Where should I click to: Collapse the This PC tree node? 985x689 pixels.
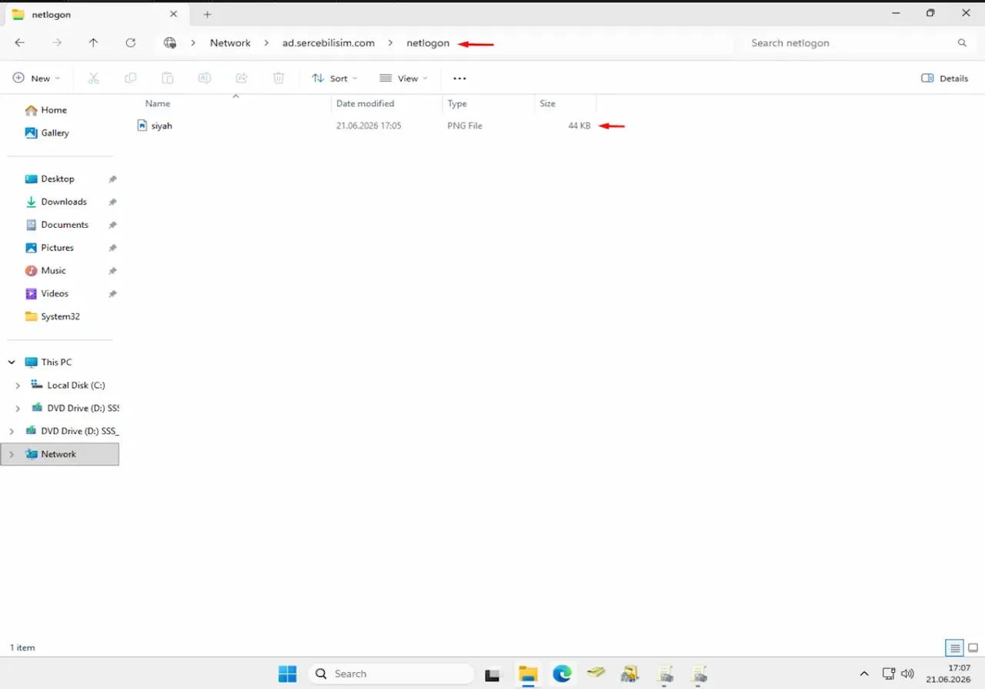pos(12,362)
